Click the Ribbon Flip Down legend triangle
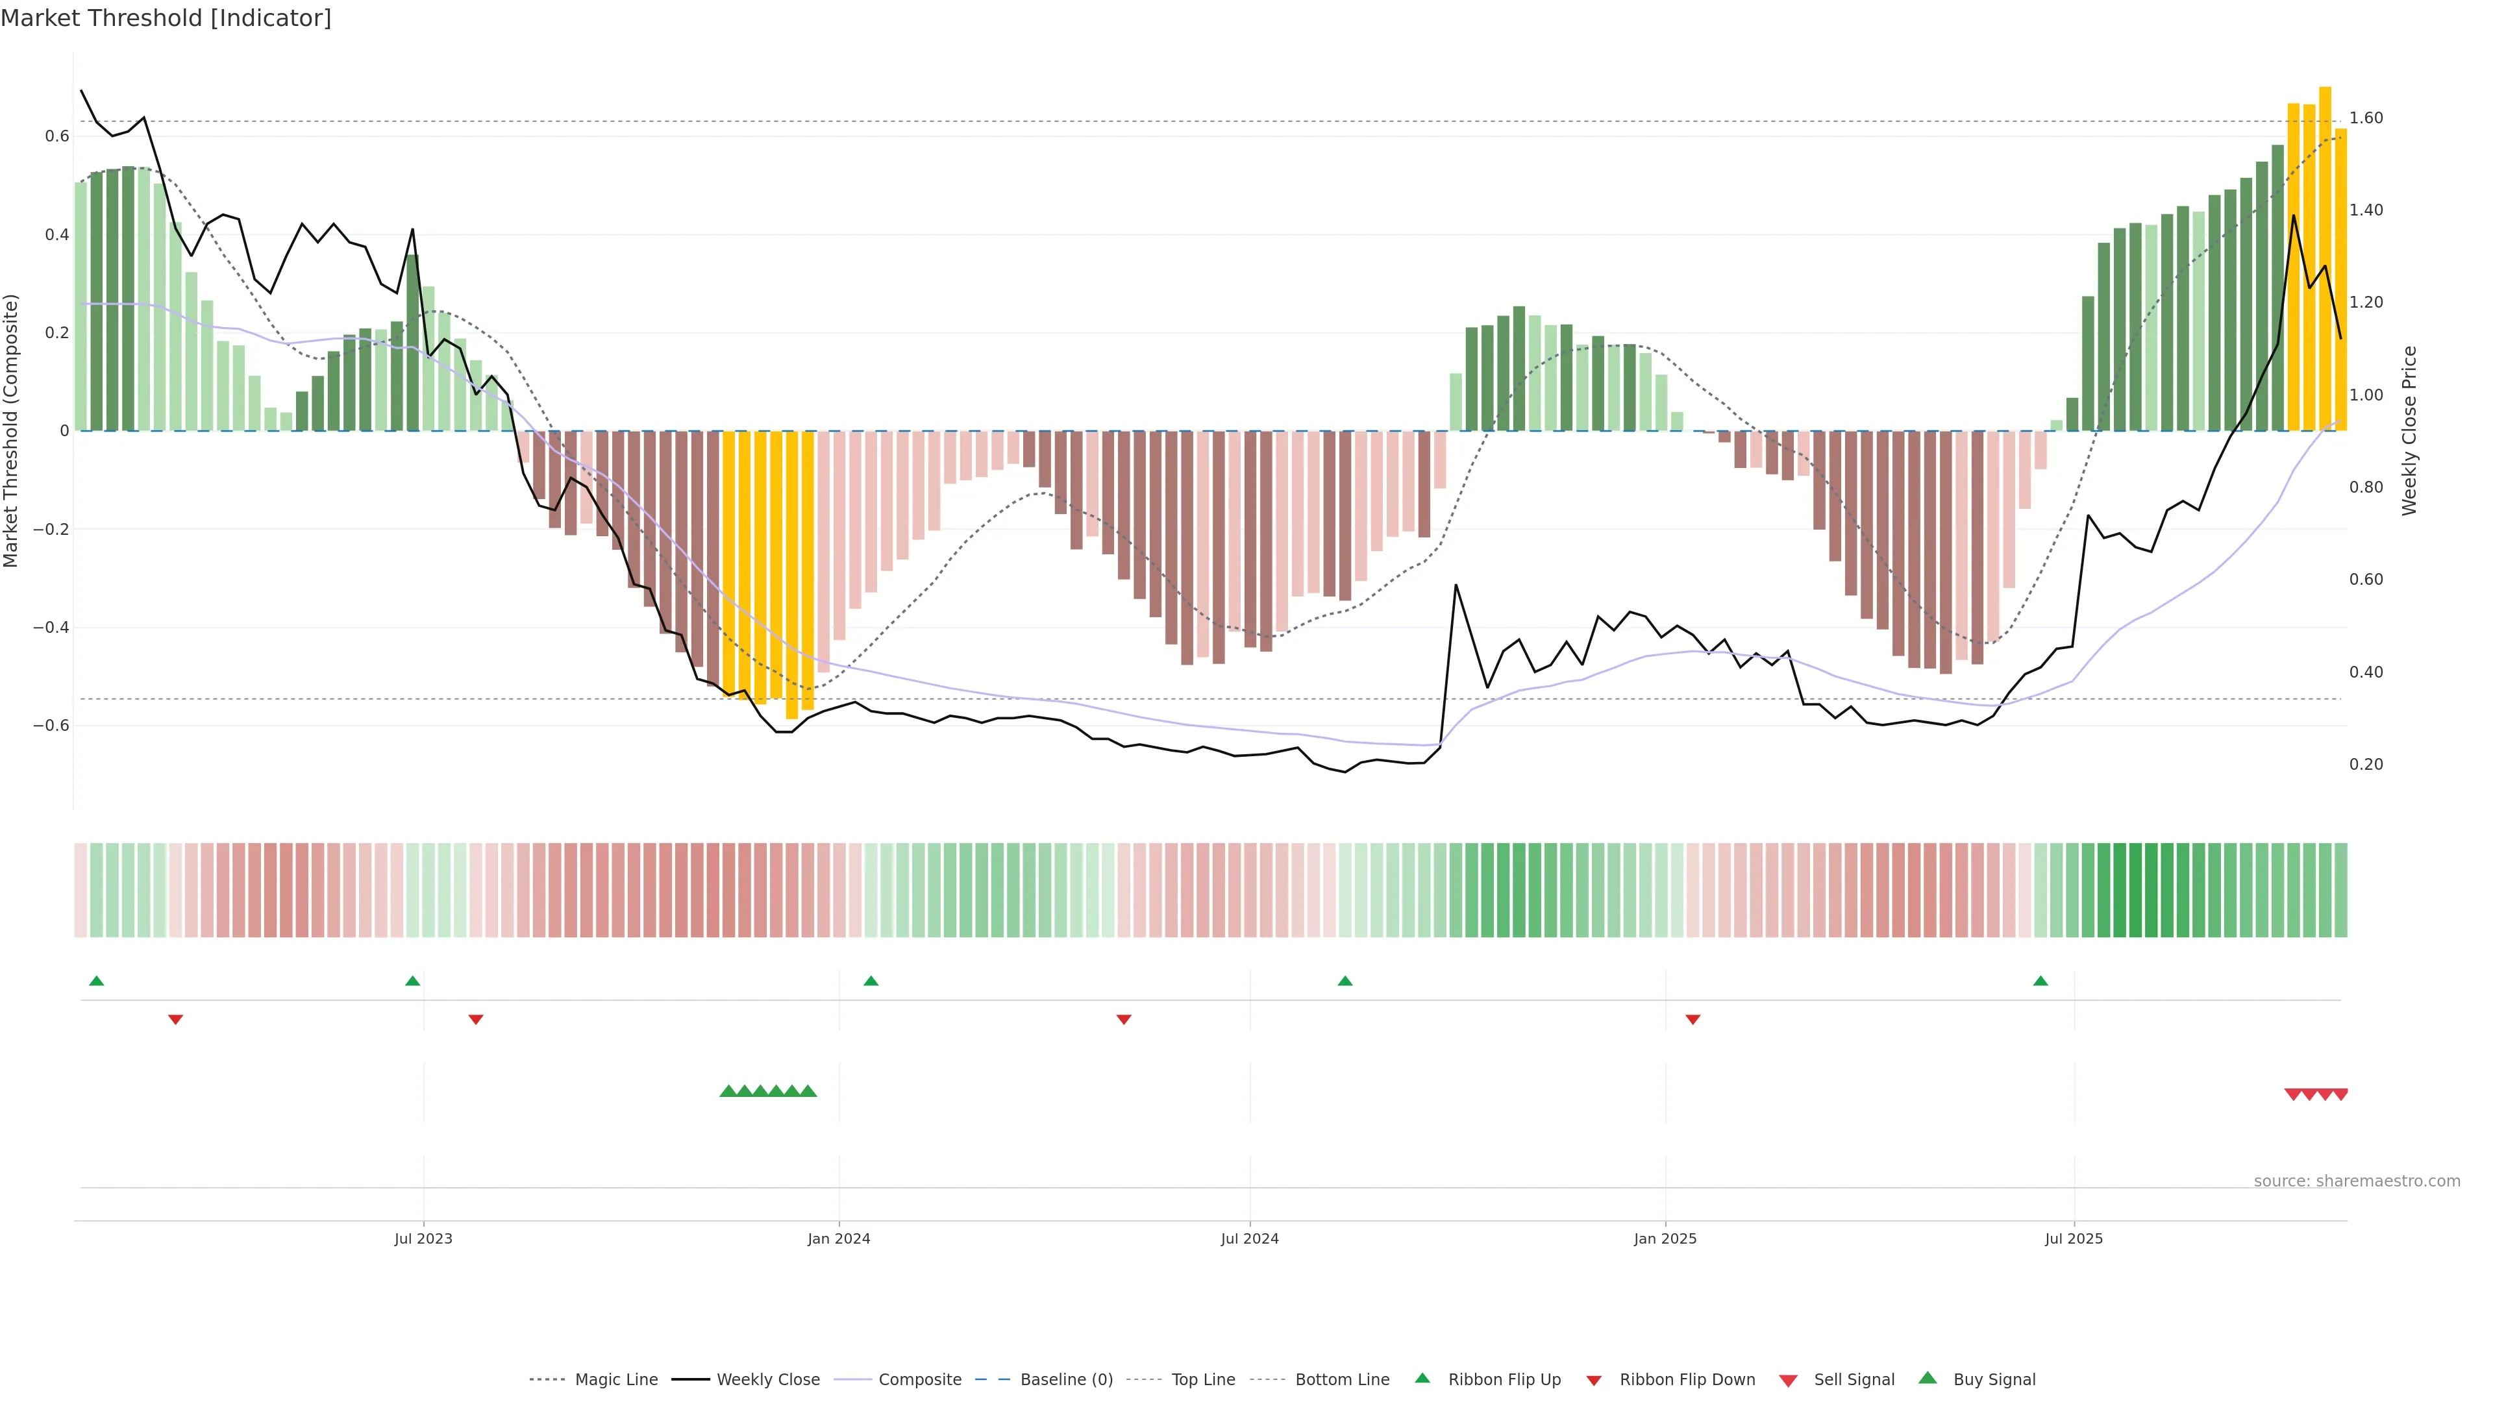 pos(1594,1381)
